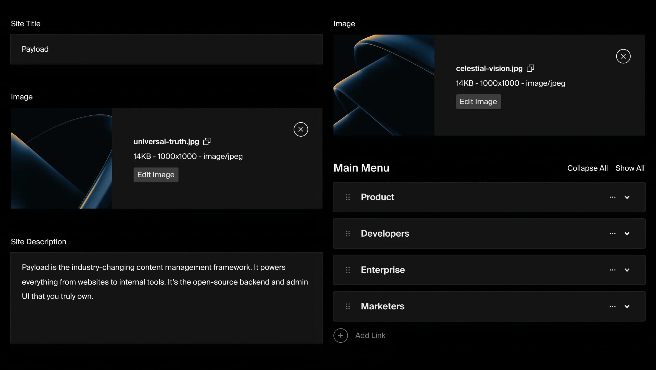Screen dimensions: 656x370
Task: Click the plus icon next to Add Link
Action: pos(340,335)
